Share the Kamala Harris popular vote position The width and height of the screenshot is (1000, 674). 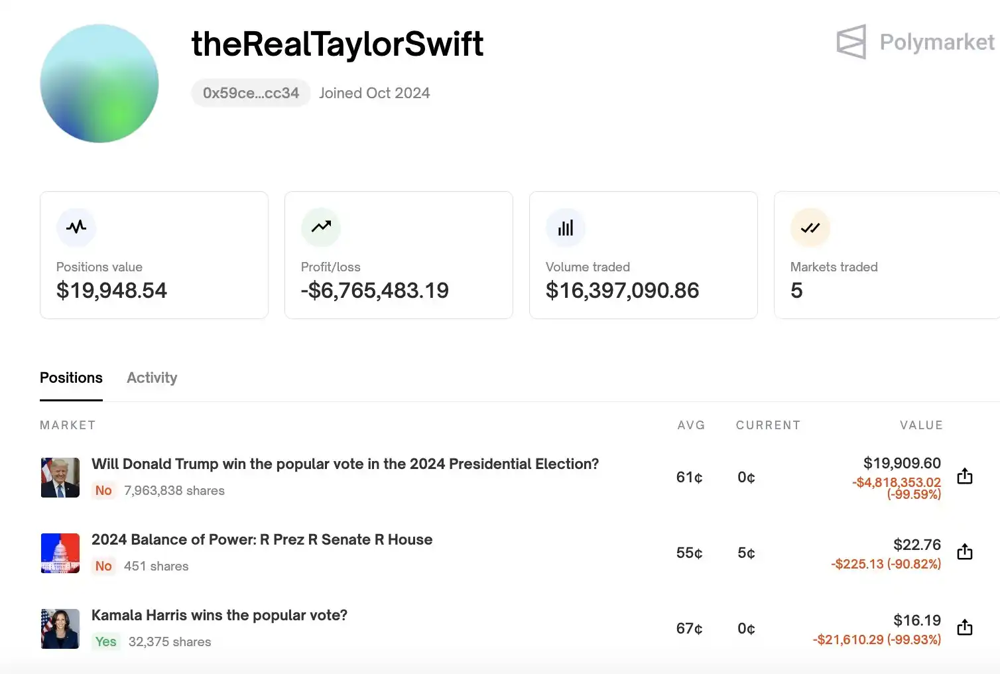point(965,627)
